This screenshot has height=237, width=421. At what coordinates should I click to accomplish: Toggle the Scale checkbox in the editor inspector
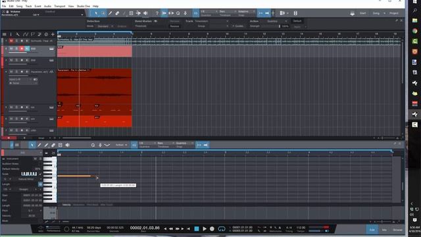click(x=40, y=174)
